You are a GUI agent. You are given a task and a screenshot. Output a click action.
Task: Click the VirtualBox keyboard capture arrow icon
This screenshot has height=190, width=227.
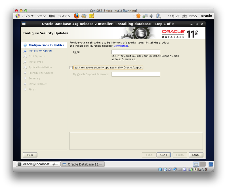click(196, 169)
